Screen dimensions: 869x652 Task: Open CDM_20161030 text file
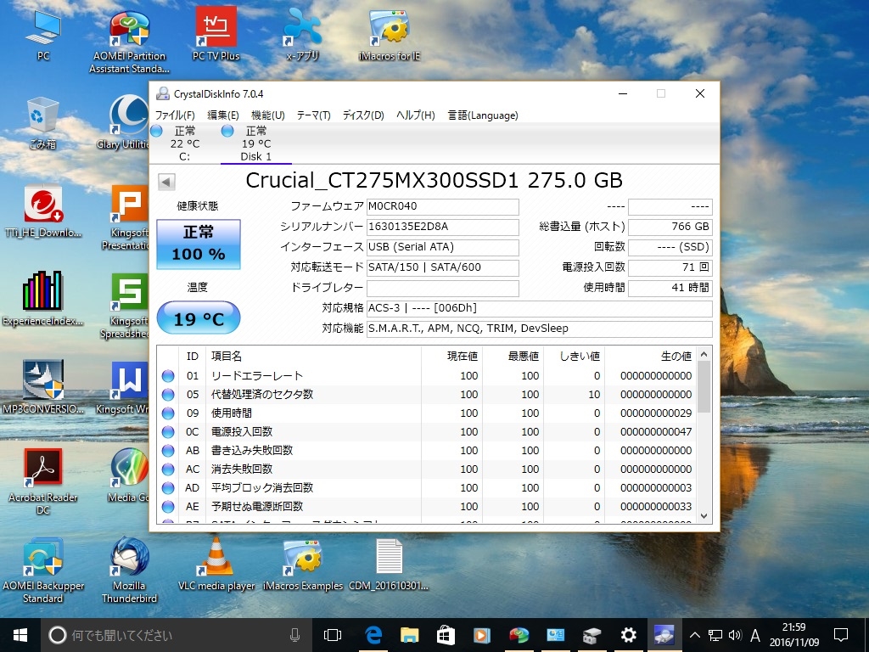click(x=389, y=564)
